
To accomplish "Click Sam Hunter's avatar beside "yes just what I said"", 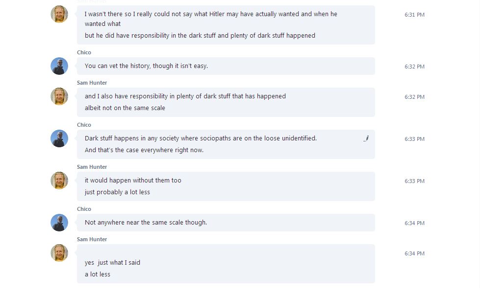I will pos(59,253).
